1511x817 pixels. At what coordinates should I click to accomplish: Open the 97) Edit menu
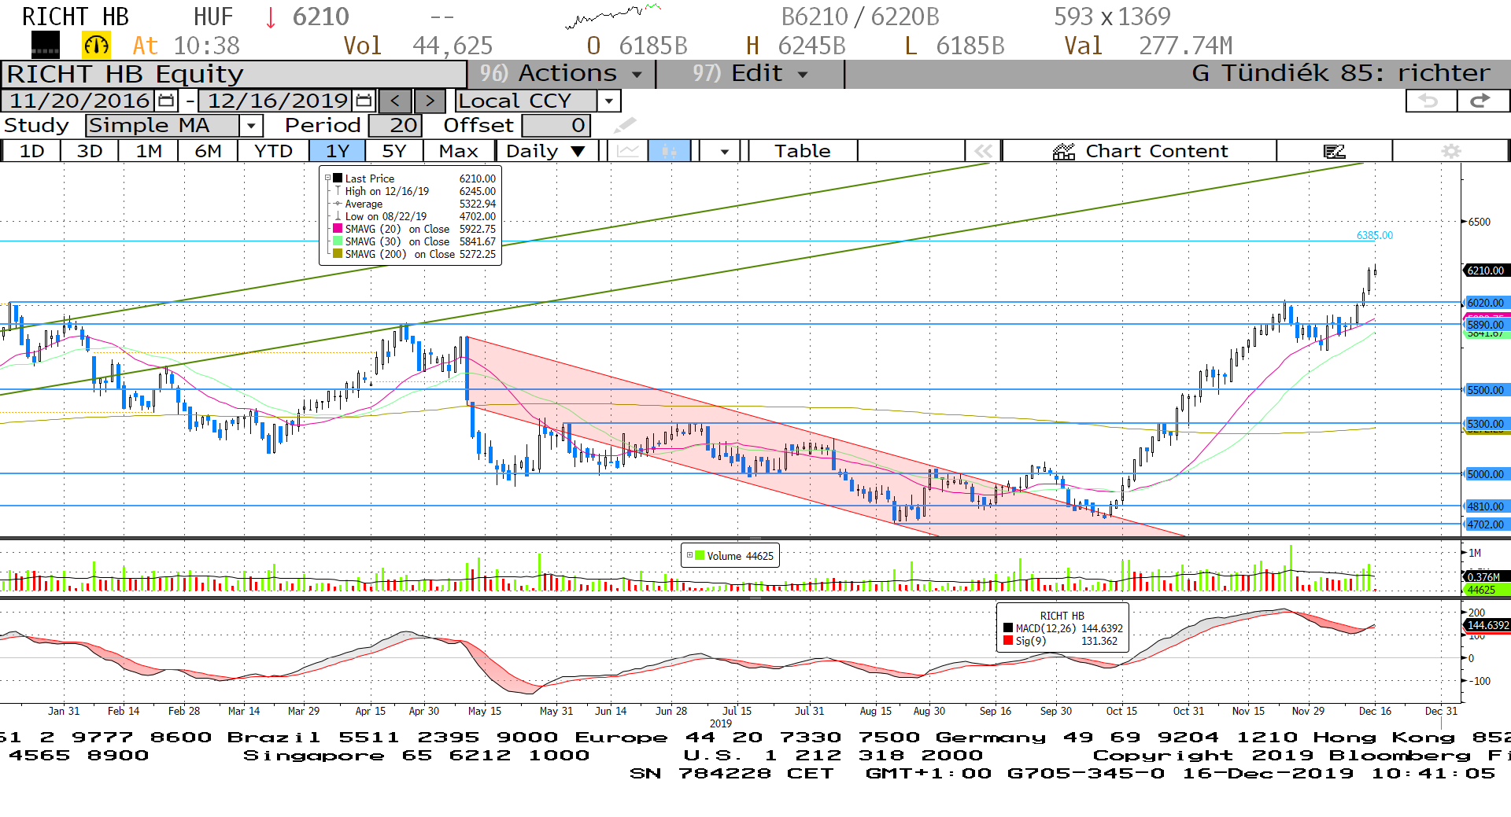coord(749,73)
